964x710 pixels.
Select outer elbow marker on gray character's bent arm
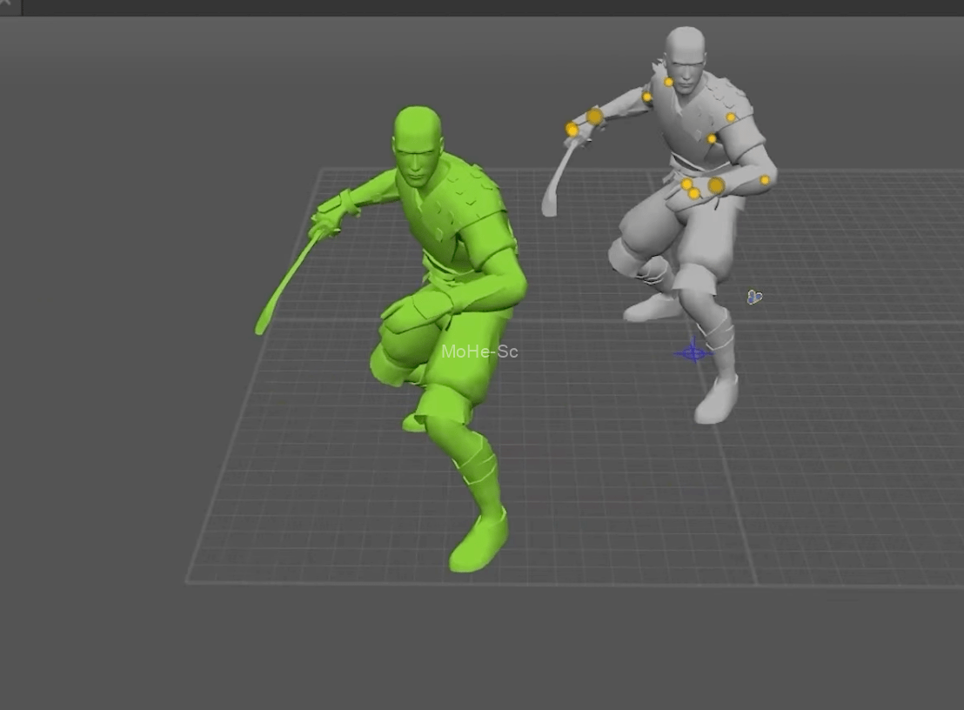765,180
